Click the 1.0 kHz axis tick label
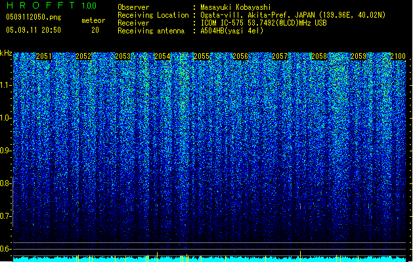The image size is (413, 262). (x=6, y=118)
